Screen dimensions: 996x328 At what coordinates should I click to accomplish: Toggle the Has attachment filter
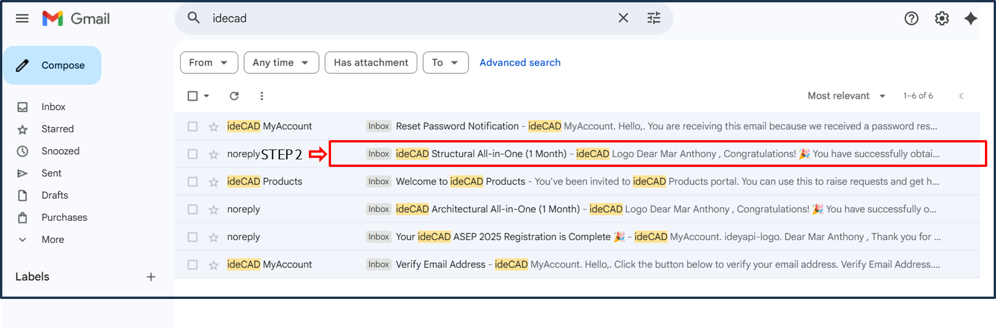[x=371, y=63]
